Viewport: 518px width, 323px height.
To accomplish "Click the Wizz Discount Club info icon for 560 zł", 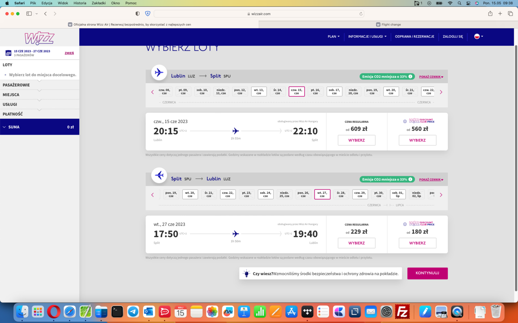I will (405, 121).
